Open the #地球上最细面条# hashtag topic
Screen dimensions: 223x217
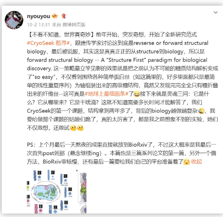tap(106, 94)
